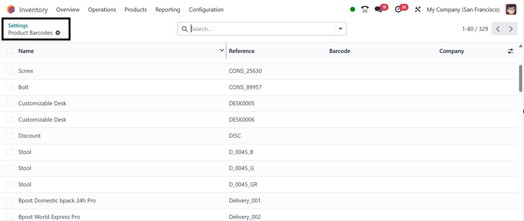The image size is (524, 221).
Task: Click into the Search field
Action: click(x=261, y=29)
